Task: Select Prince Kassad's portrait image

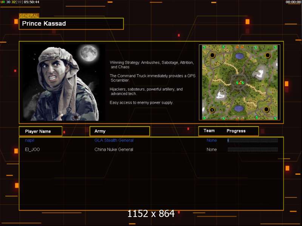Action: [64, 82]
